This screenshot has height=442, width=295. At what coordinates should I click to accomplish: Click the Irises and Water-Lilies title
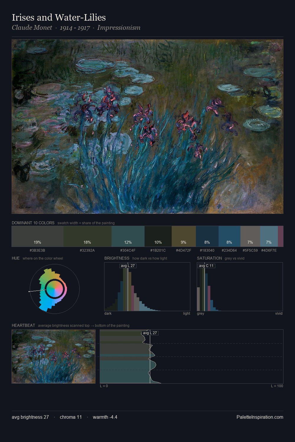coord(59,17)
